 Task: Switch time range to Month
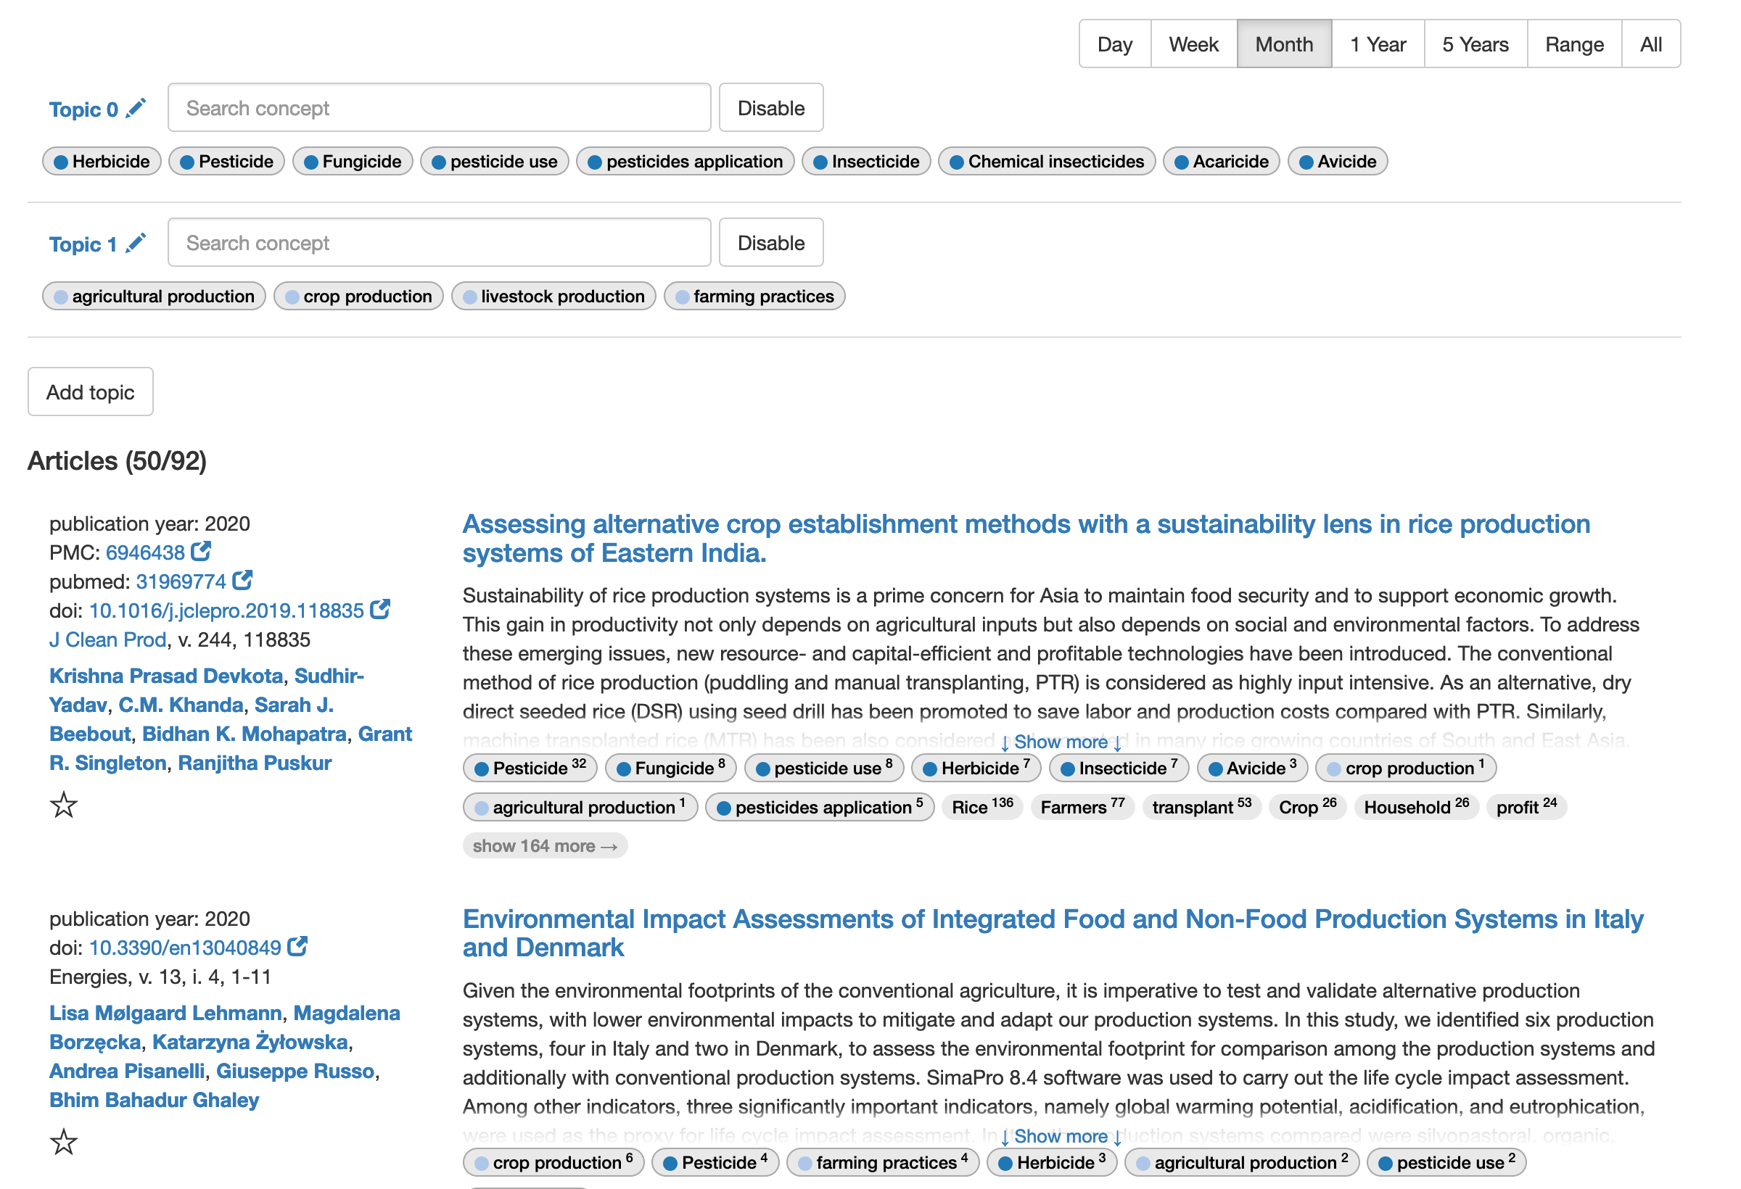[x=1284, y=43]
